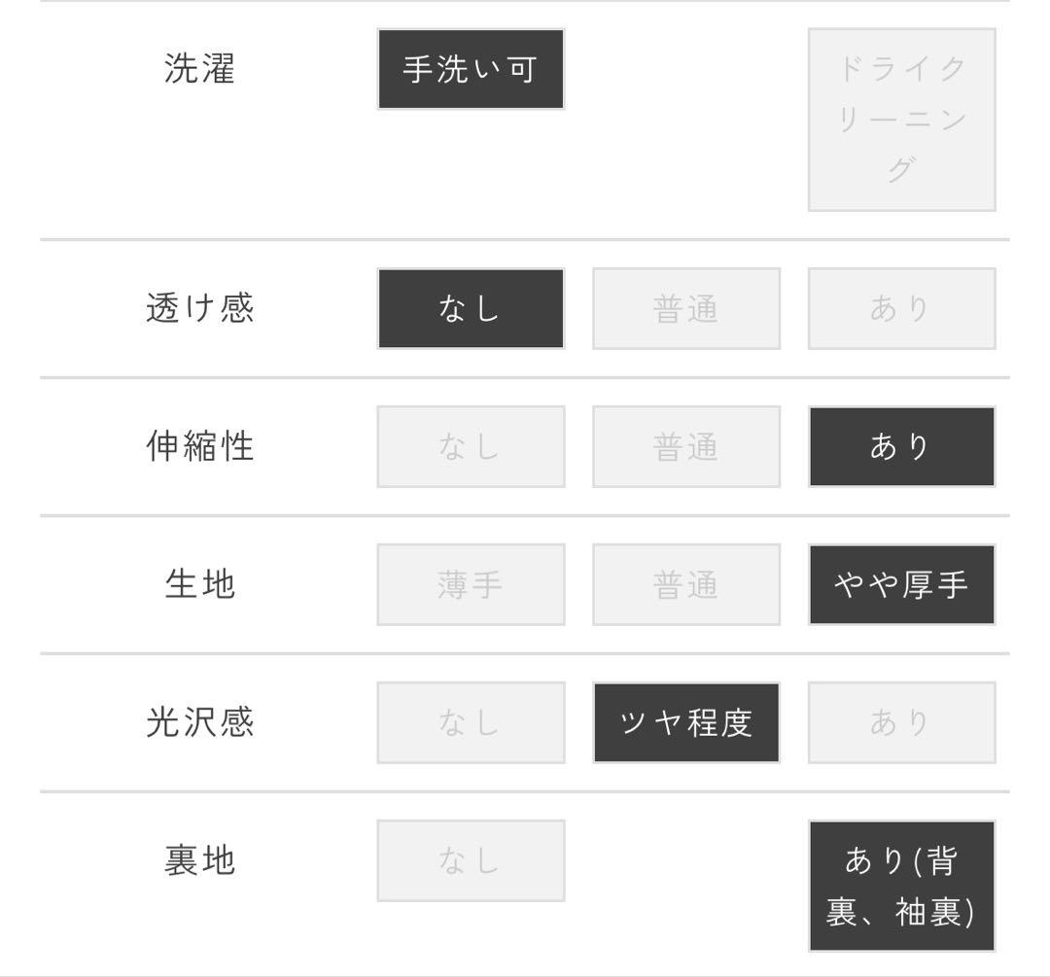This screenshot has width=1050, height=977.
Task: Choose あり(背裏、袖裏) lining option
Action: coord(901,886)
